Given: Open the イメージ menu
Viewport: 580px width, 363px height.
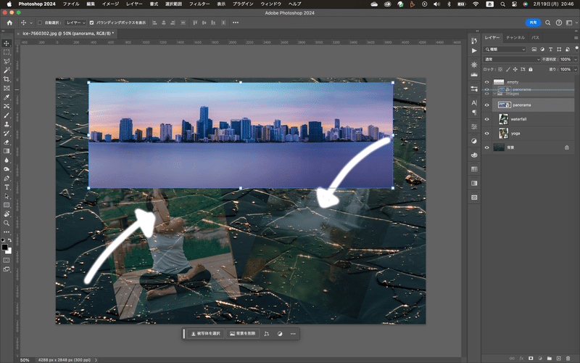Looking at the screenshot, I should point(110,4).
